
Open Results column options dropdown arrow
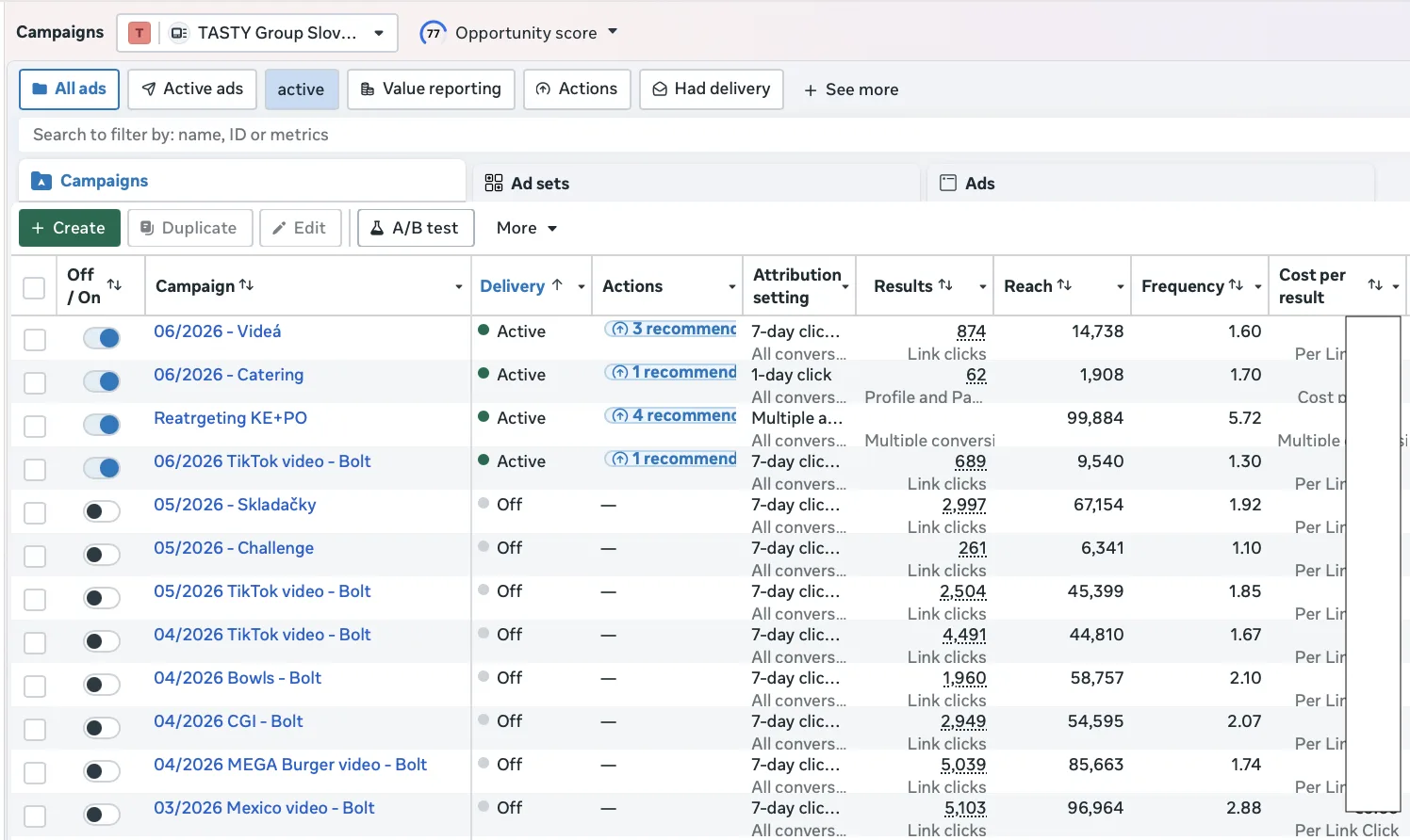tap(982, 287)
